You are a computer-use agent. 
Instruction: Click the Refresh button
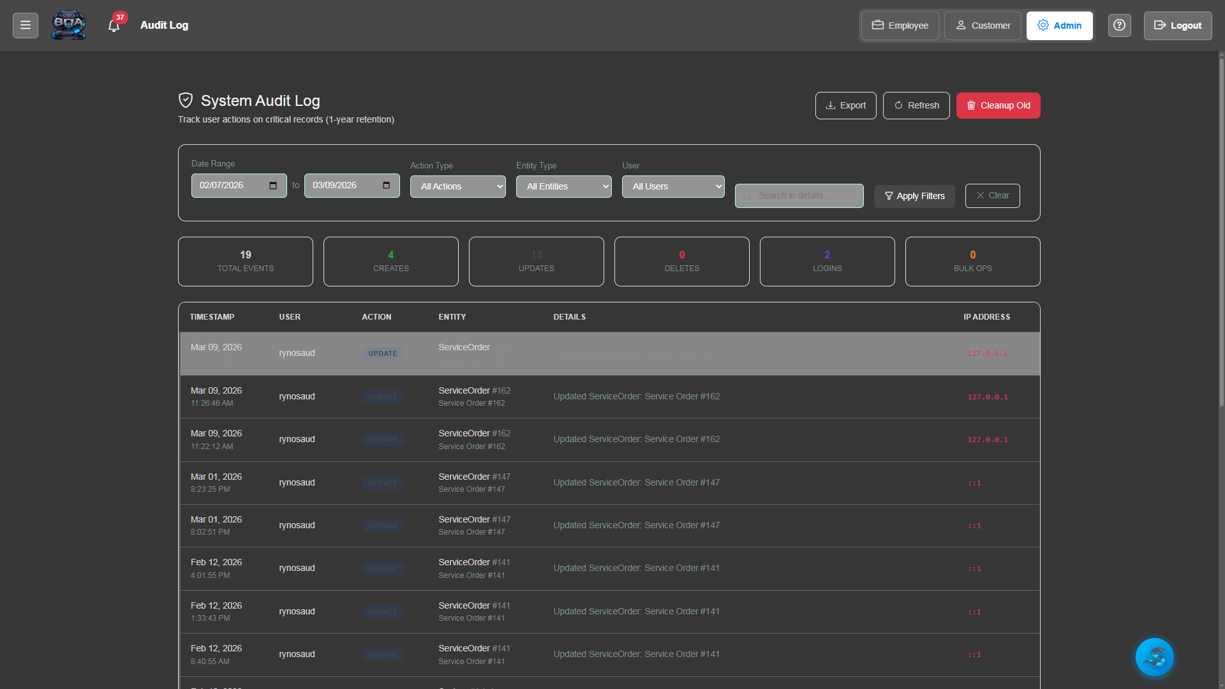tap(916, 105)
